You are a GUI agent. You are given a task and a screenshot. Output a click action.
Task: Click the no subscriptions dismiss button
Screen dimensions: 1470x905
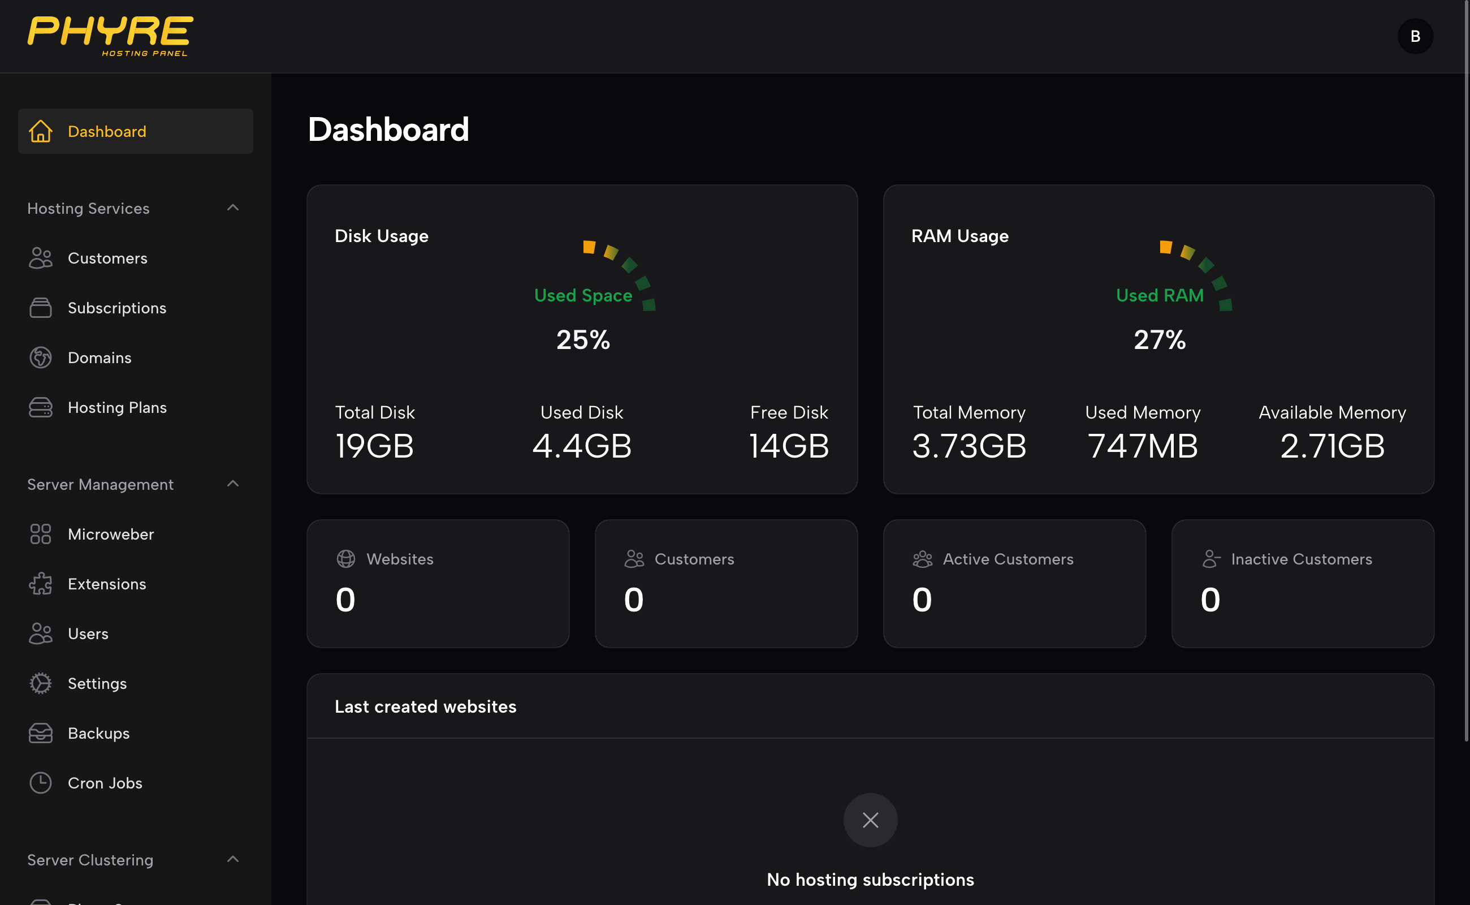(x=871, y=819)
